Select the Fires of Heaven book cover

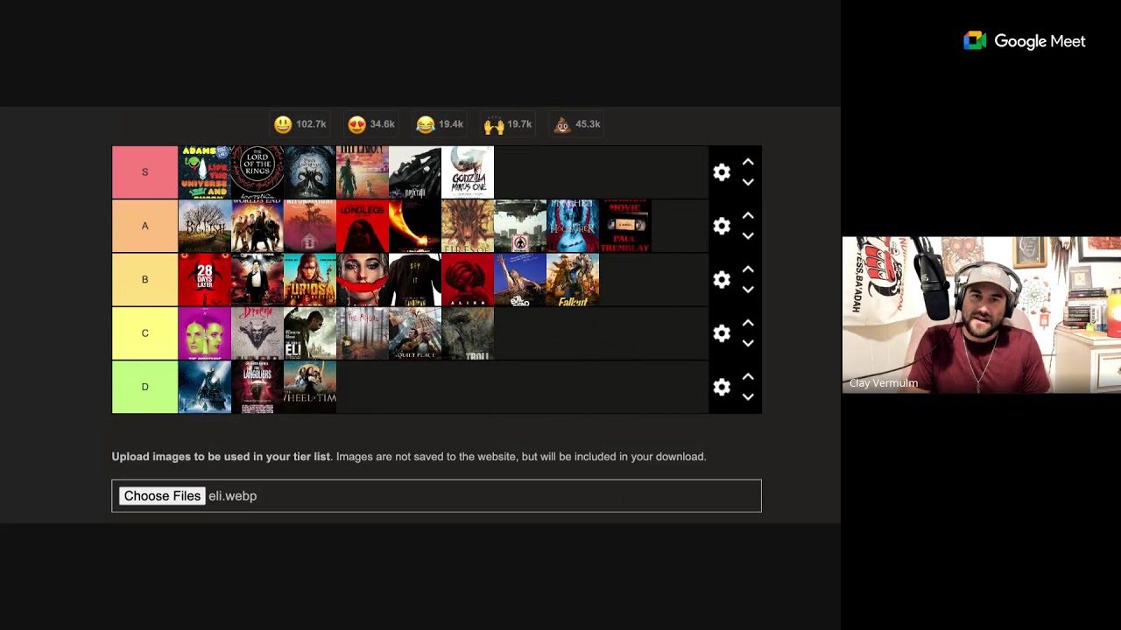(x=468, y=226)
